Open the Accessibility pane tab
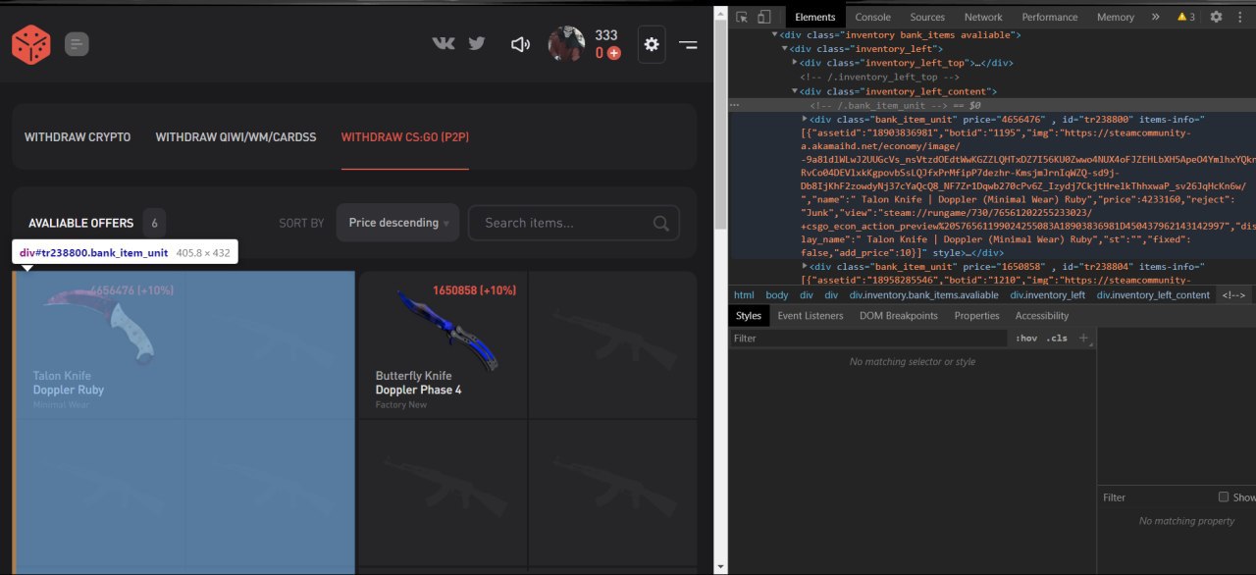This screenshot has height=575, width=1256. [x=1042, y=316]
